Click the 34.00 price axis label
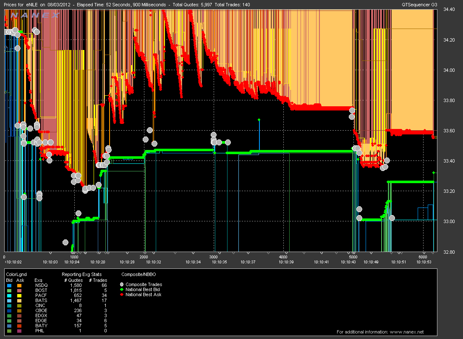The width and height of the screenshot is (463, 339). [449, 70]
